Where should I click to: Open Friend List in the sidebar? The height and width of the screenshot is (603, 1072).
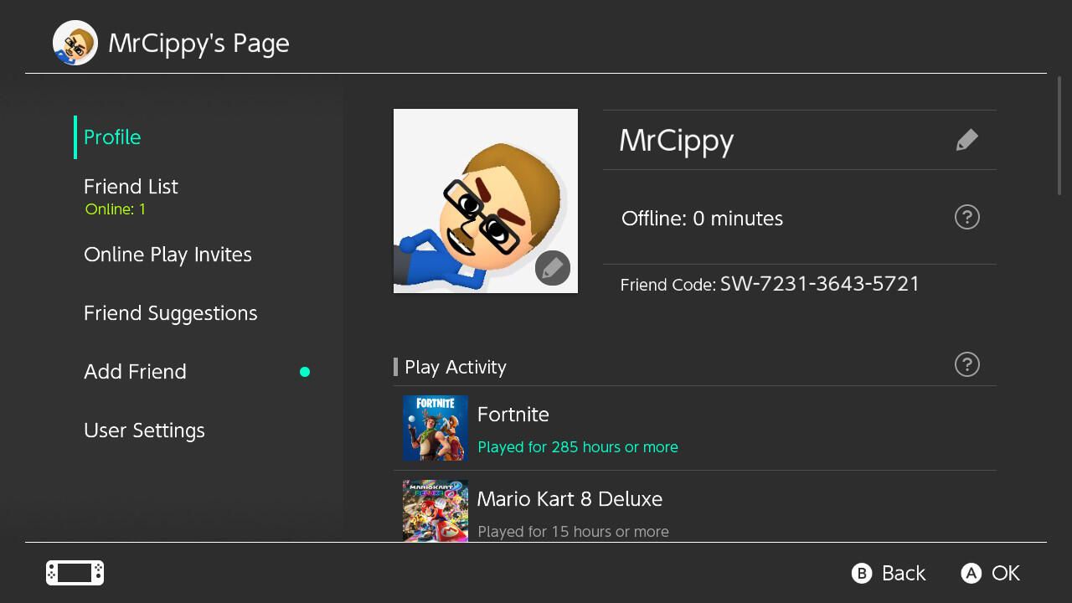point(131,187)
